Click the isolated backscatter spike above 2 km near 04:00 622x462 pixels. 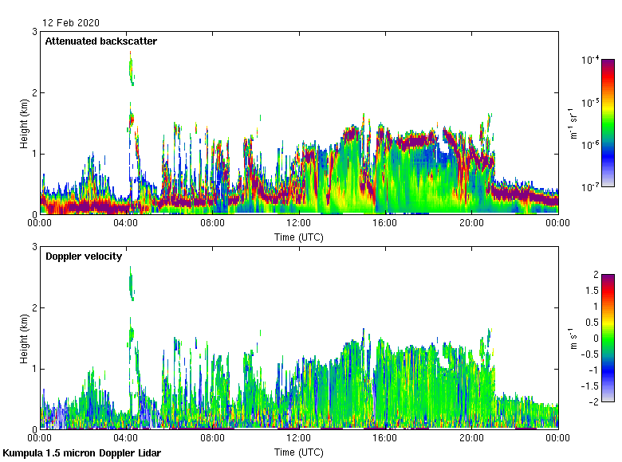(x=132, y=70)
